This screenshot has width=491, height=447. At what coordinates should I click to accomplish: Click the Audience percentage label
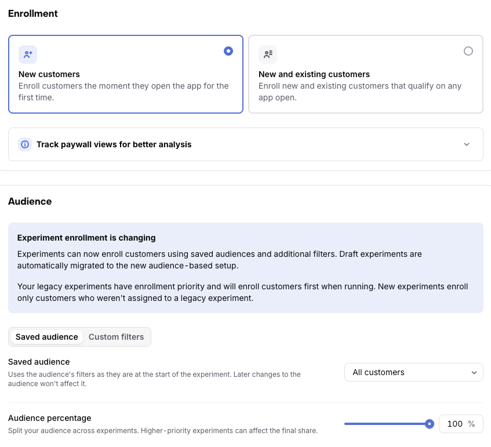tap(49, 418)
